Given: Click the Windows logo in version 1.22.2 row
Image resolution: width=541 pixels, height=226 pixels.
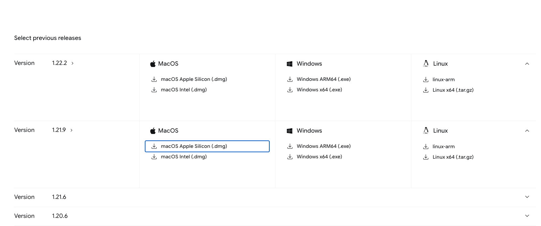Looking at the screenshot, I should 290,64.
